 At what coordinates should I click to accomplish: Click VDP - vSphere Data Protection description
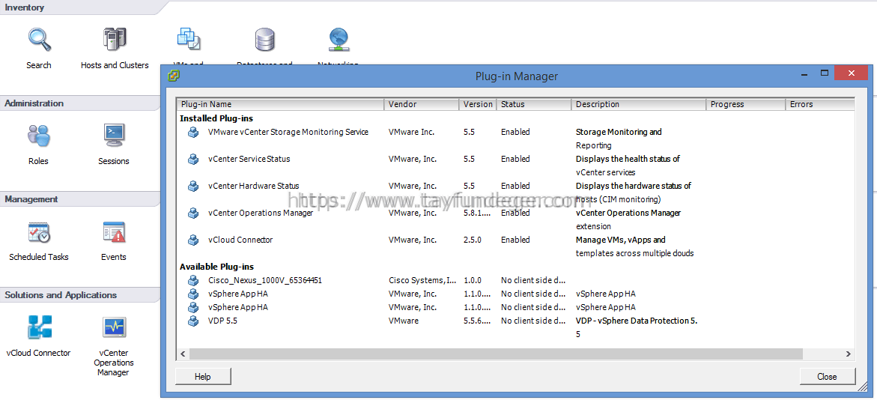tap(637, 327)
